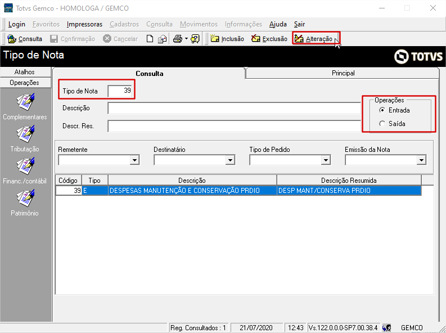Click the Tipo column header
Viewport: 446px width, 333px height.
coord(94,181)
